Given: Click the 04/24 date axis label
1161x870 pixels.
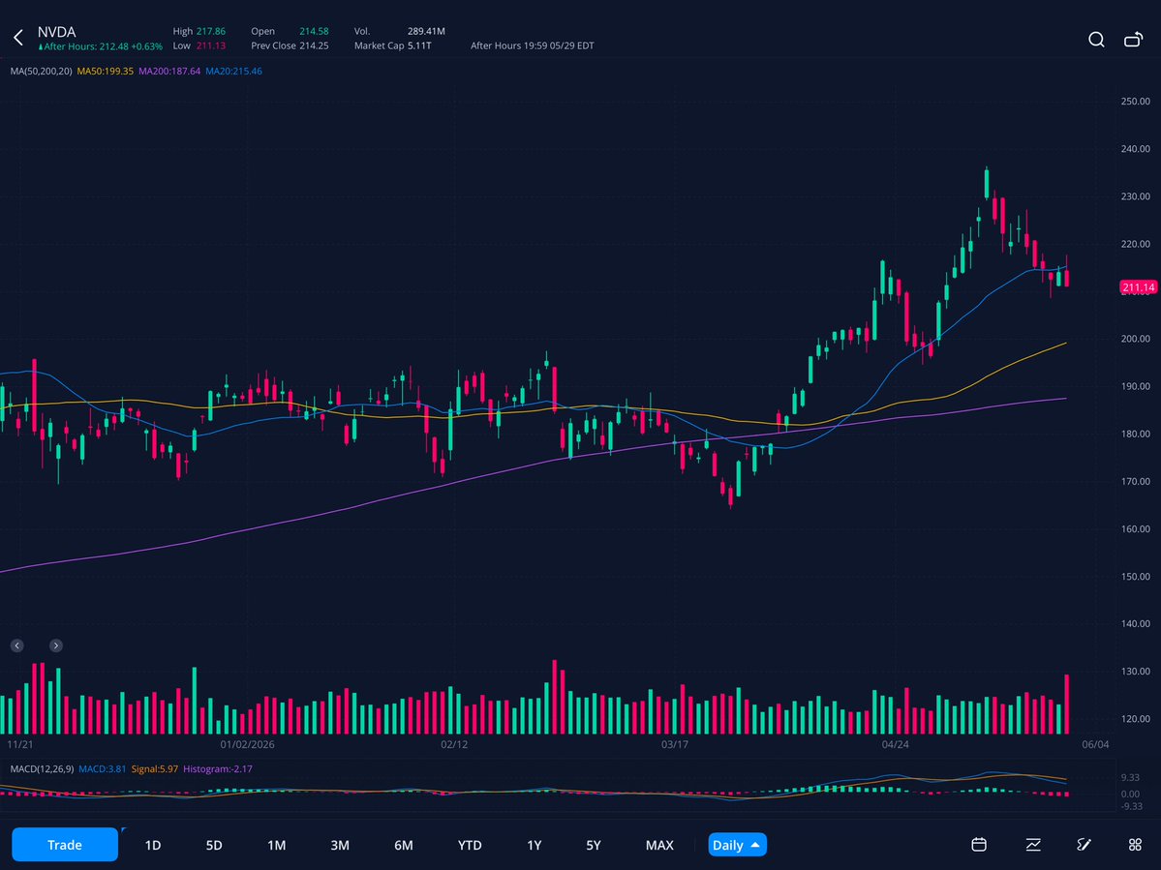Looking at the screenshot, I should [x=895, y=744].
